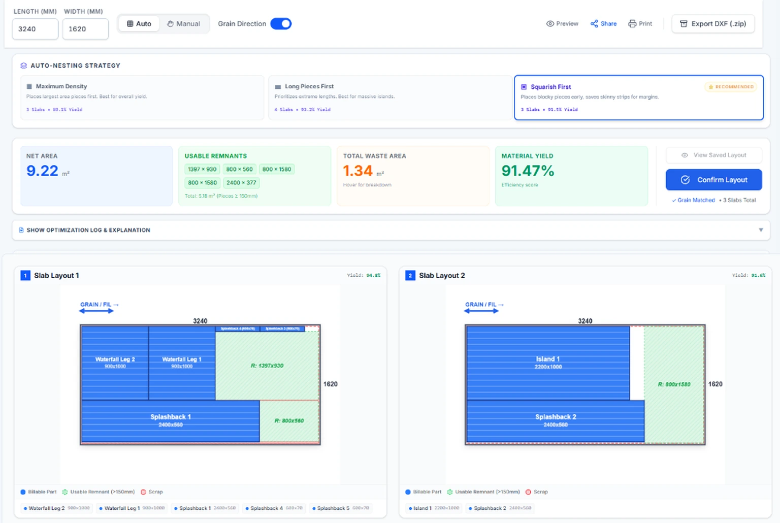
Task: Select the Long Pieces First strategy
Action: point(389,97)
